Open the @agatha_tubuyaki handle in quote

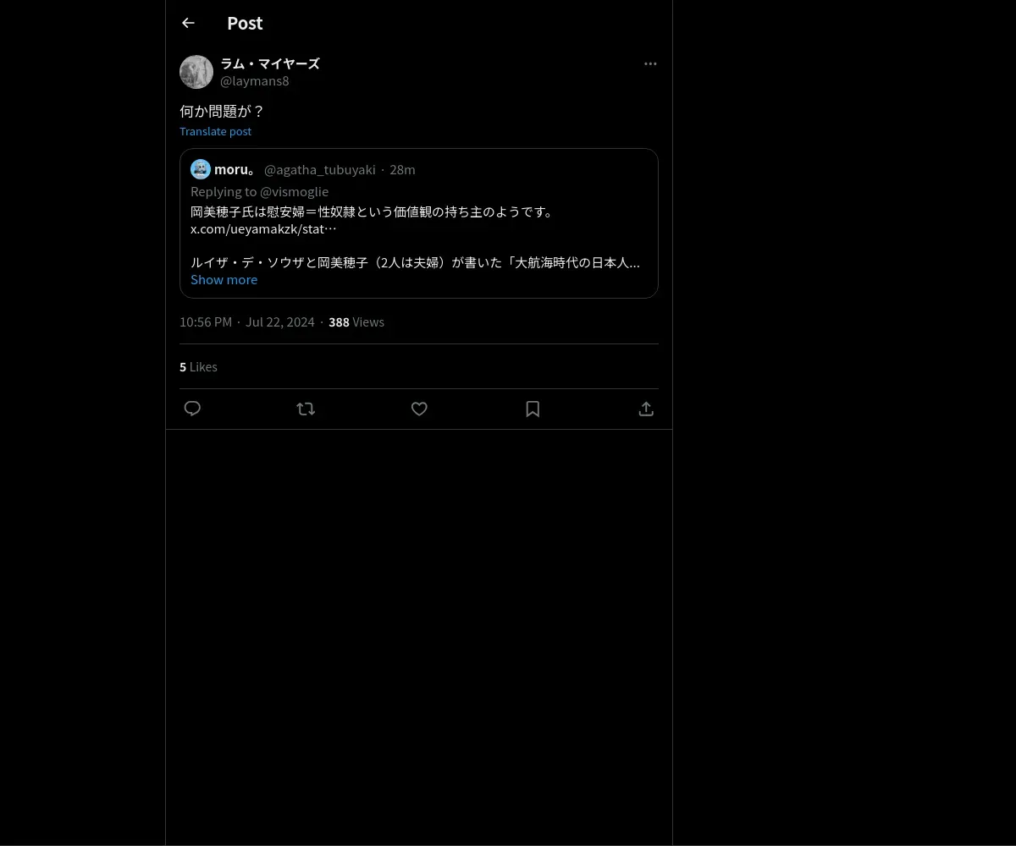pyautogui.click(x=320, y=169)
